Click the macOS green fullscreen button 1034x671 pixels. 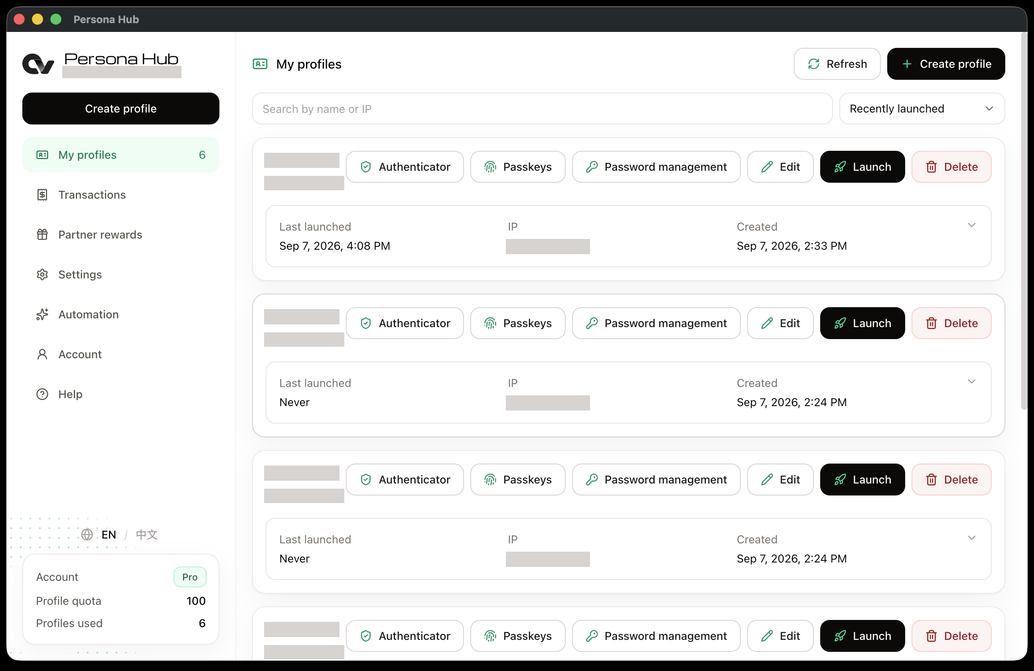coord(56,19)
